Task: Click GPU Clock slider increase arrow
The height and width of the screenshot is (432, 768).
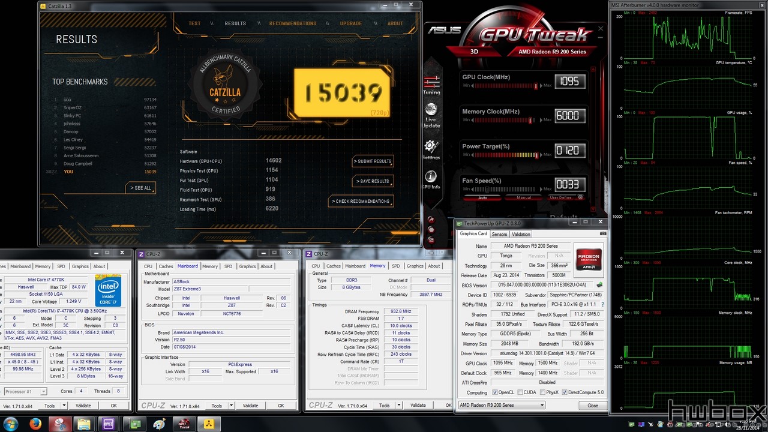Action: pos(541,86)
